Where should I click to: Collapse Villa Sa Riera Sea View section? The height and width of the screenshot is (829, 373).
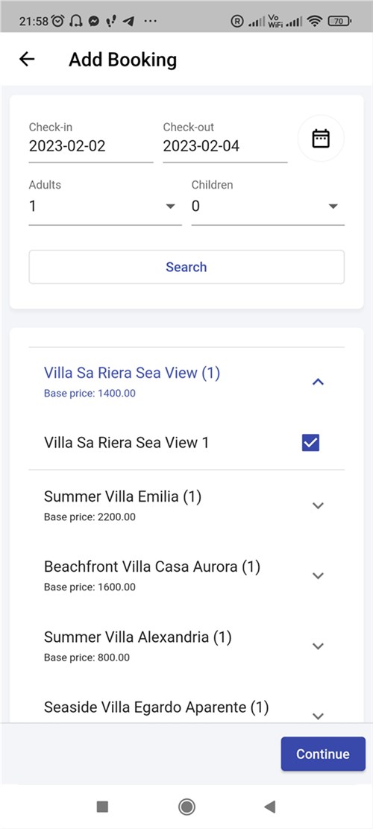tap(318, 382)
